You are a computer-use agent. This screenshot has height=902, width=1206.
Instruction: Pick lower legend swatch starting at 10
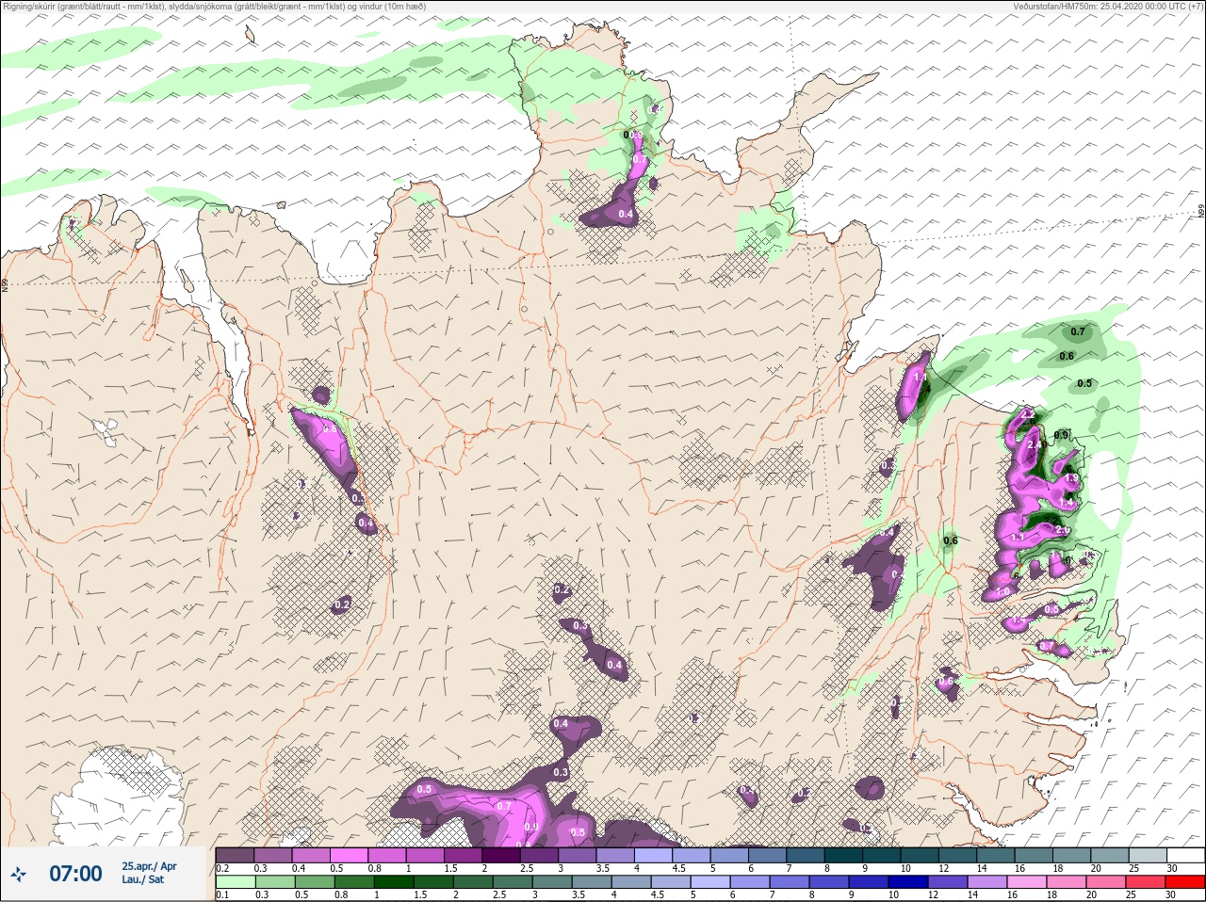pos(908,882)
